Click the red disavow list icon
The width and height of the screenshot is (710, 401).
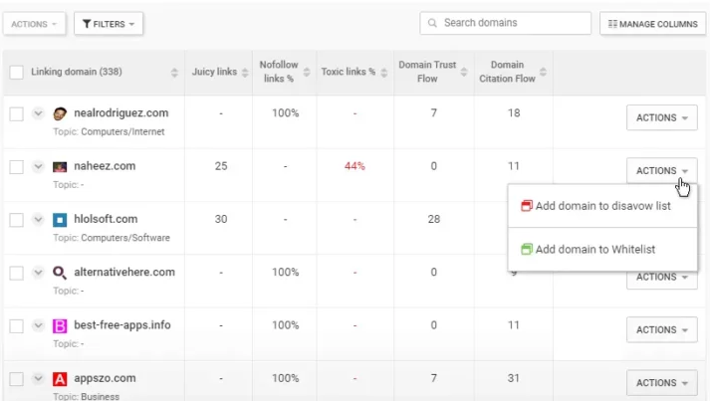(x=527, y=206)
